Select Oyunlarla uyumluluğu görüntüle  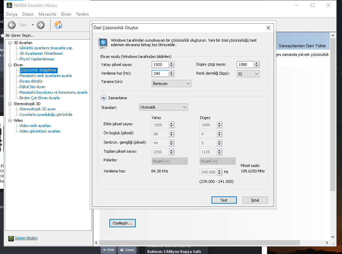pos(46,115)
